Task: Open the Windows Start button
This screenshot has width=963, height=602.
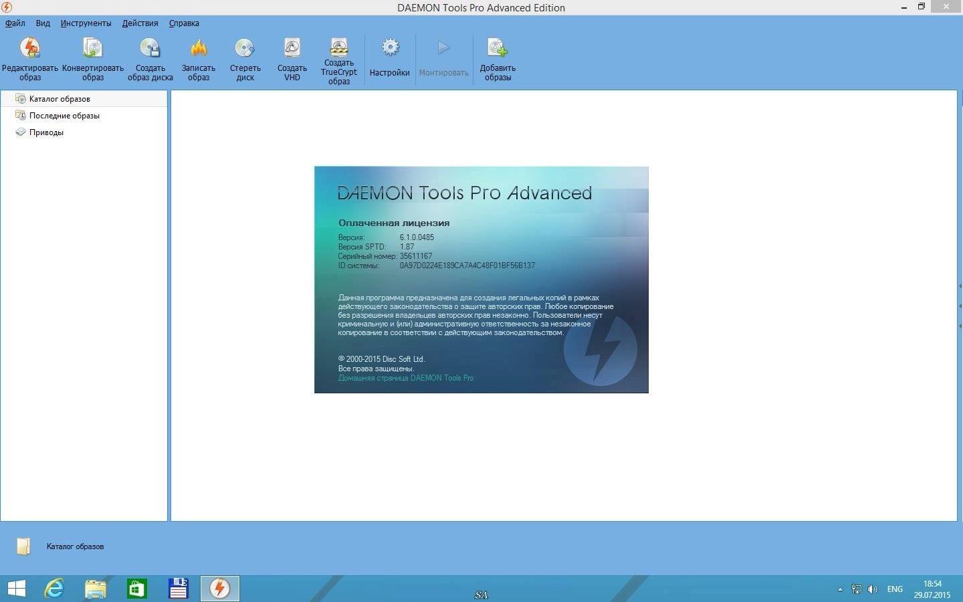Action: [16, 589]
